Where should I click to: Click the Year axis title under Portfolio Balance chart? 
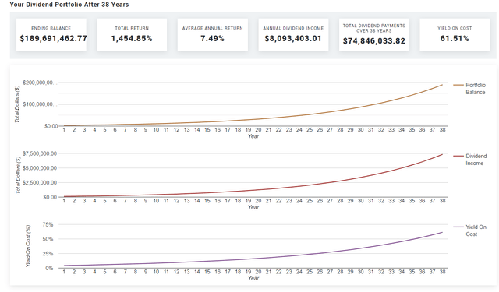253,136
